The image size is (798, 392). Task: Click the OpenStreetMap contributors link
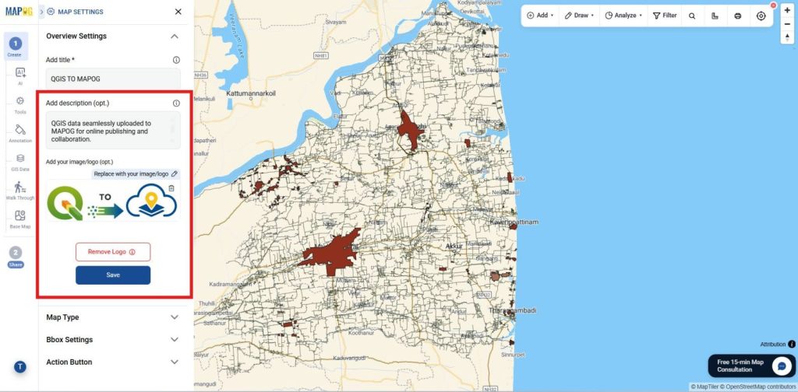757,387
